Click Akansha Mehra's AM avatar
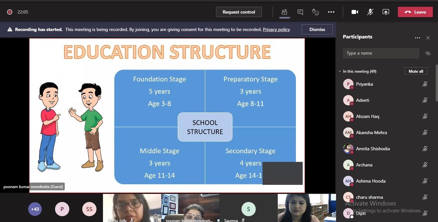This screenshot has width=438, height=222. pos(348,132)
